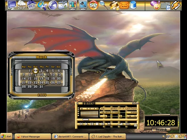Launch Yahoo Messenger smiley dock icon
This screenshot has height=140, width=187.
155,5
